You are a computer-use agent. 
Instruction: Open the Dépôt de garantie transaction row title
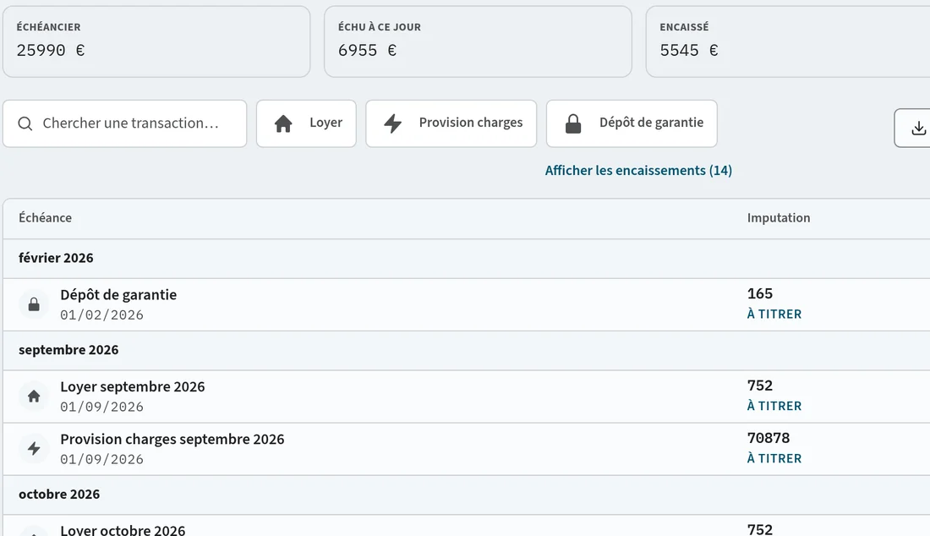click(x=118, y=295)
